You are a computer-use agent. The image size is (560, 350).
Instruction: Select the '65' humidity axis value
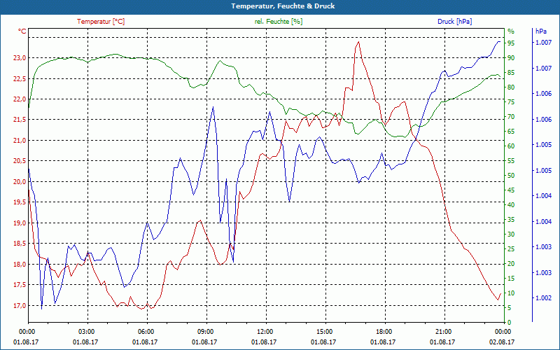(x=511, y=132)
